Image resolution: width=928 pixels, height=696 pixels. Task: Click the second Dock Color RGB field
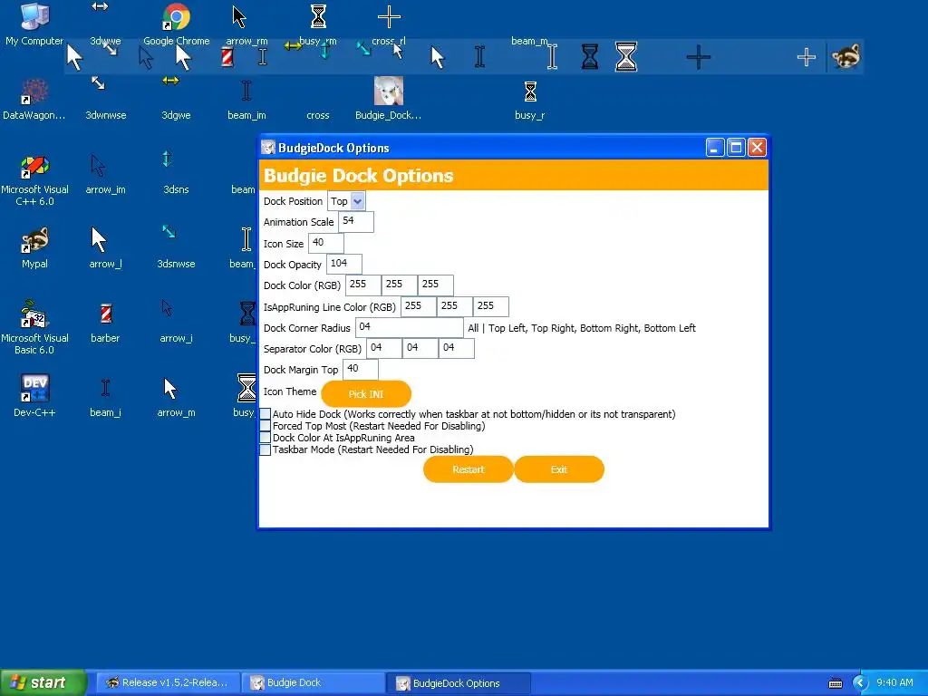click(x=400, y=285)
